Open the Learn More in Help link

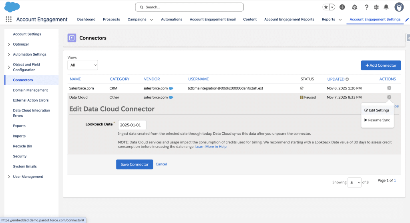click(211, 147)
